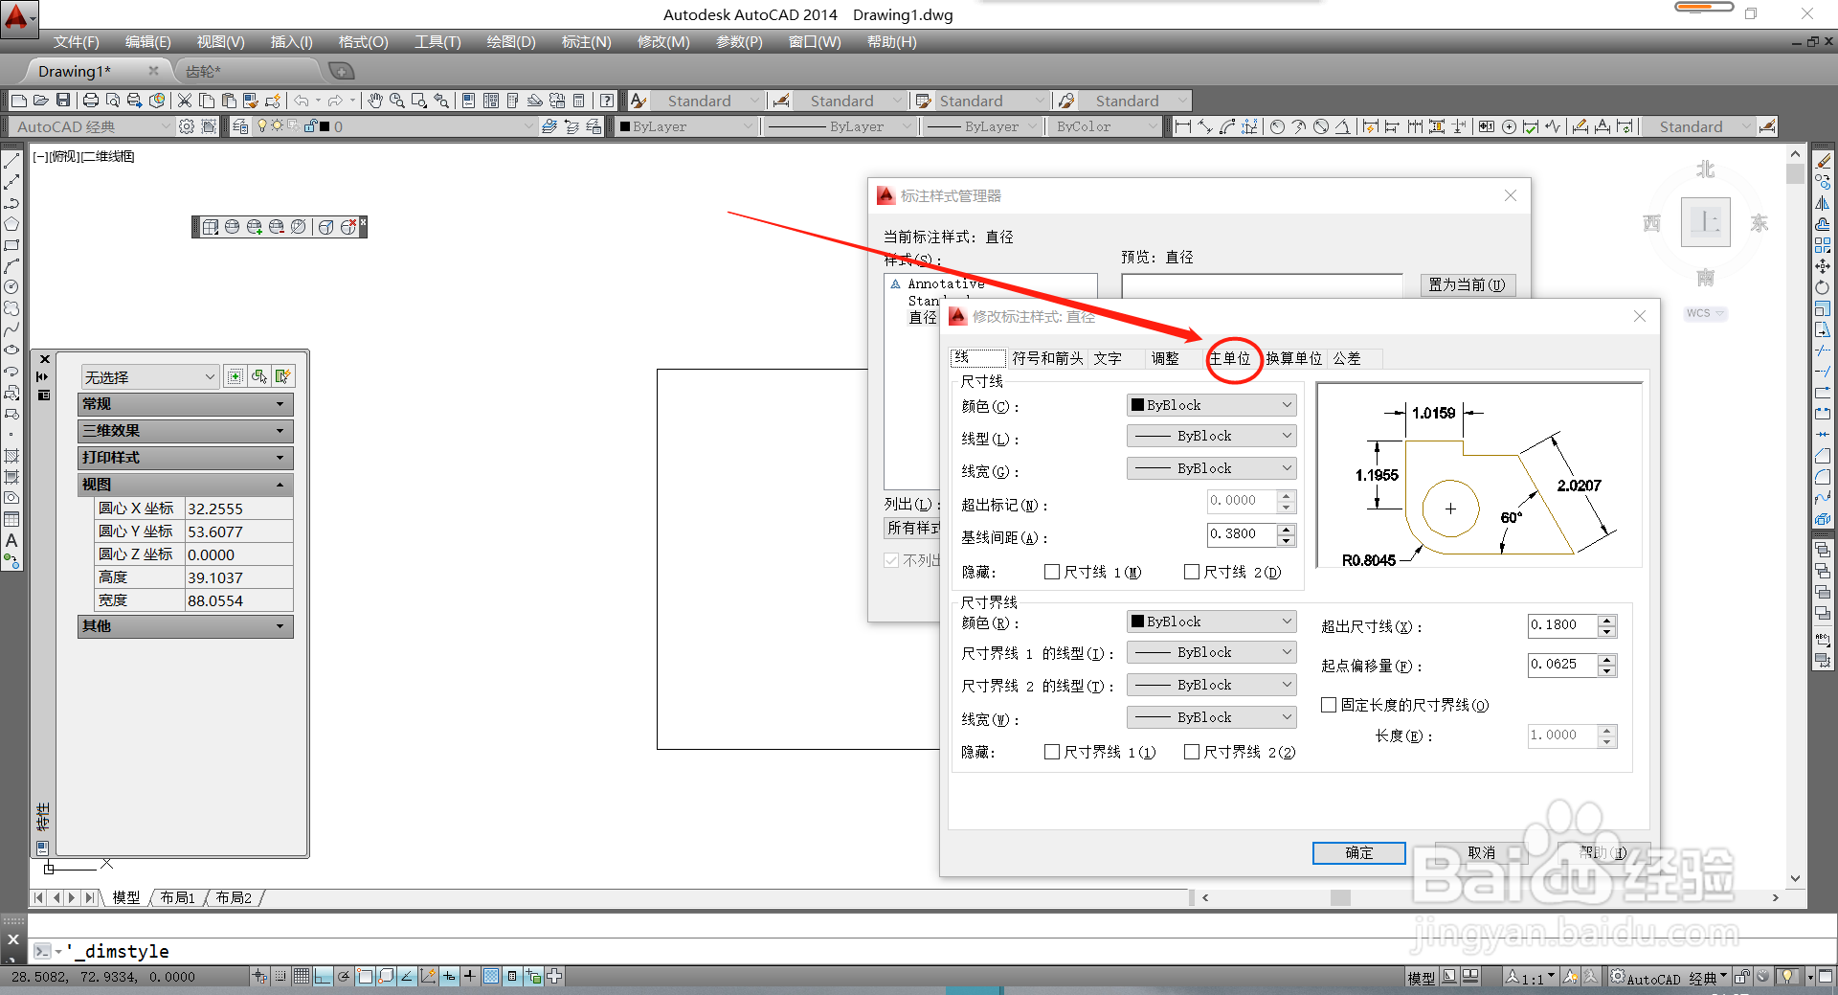This screenshot has height=995, width=1838.
Task: Check Hide dimension line 1 checkbox
Action: pos(1052,572)
